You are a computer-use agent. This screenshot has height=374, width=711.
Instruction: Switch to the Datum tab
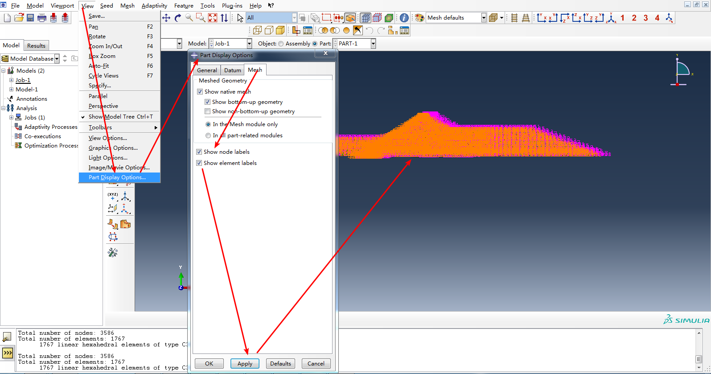(233, 70)
